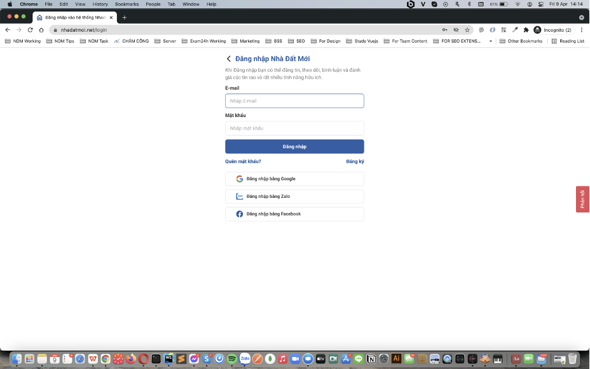Image resolution: width=590 pixels, height=369 pixels.
Task: Open Terminal from the Dock
Action: [156, 359]
